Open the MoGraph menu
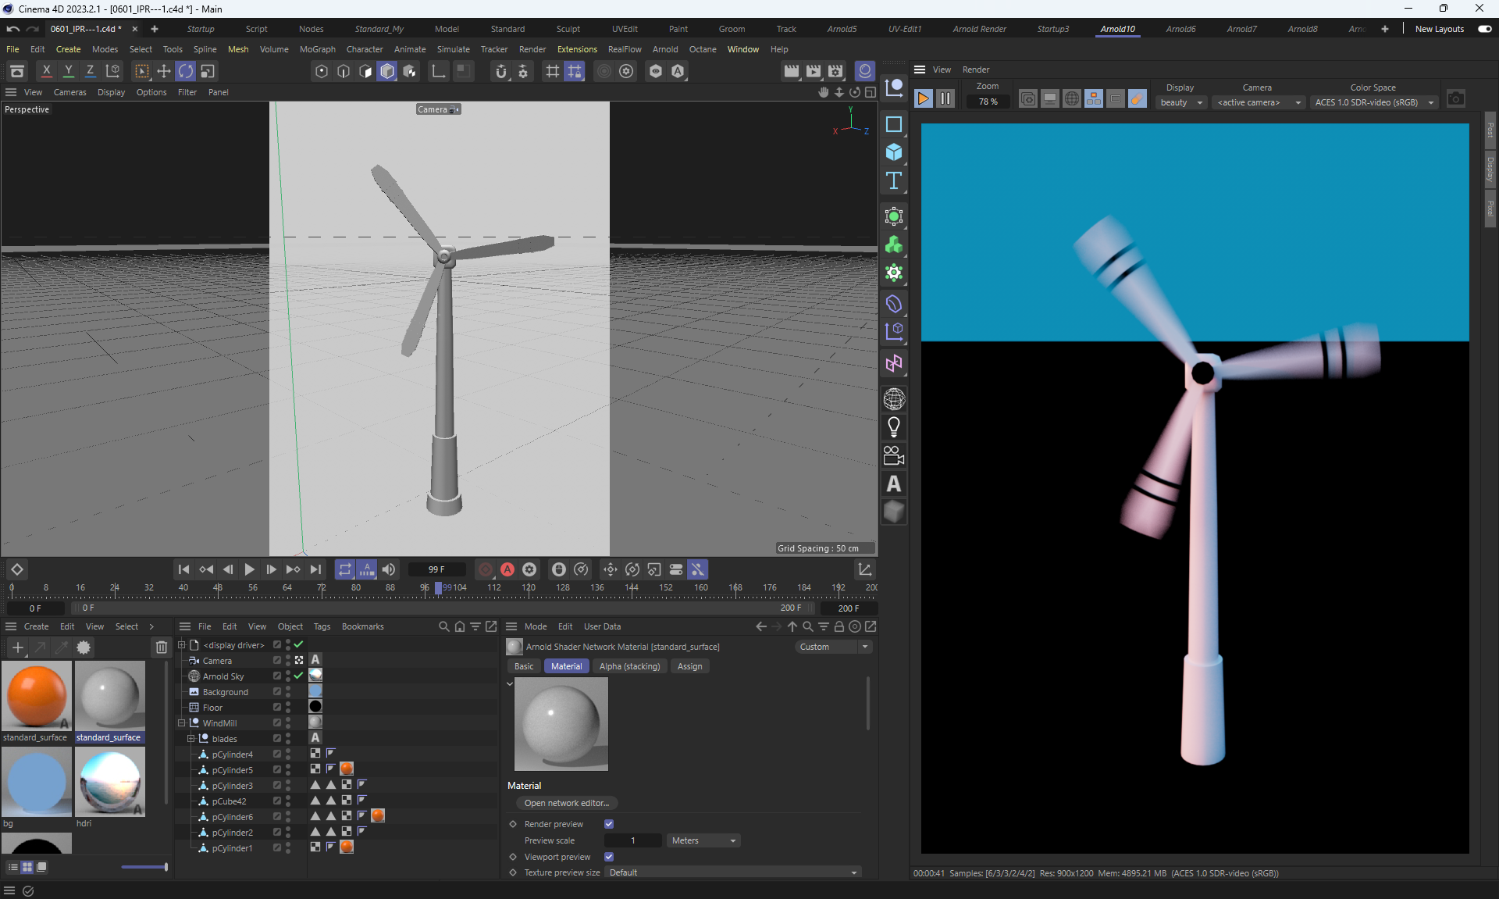The image size is (1499, 899). (x=317, y=49)
